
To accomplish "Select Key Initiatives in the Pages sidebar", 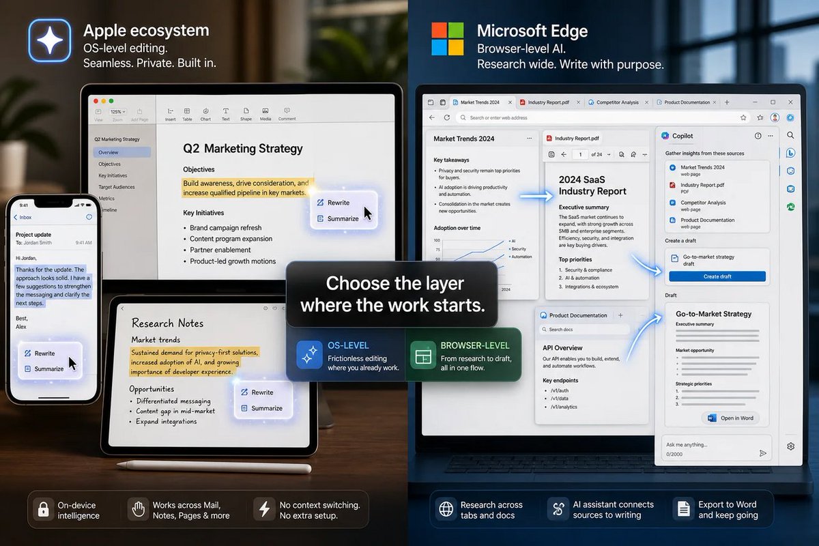I will click(113, 175).
